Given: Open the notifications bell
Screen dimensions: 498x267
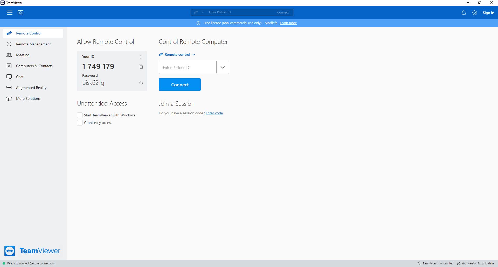Looking at the screenshot, I should click(464, 13).
